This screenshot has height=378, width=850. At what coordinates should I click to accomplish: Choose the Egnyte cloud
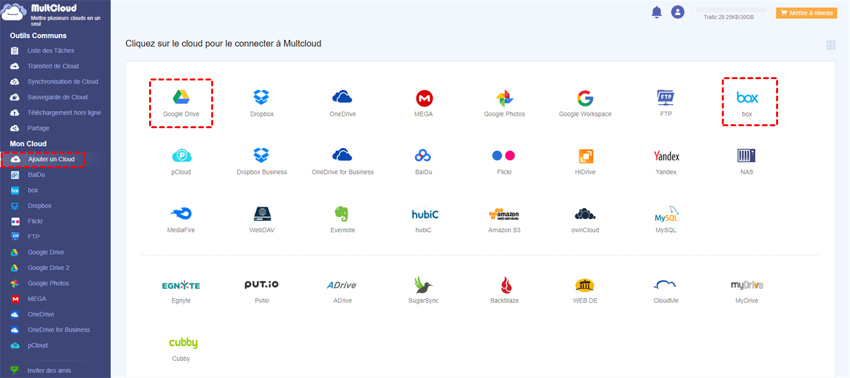pos(181,290)
